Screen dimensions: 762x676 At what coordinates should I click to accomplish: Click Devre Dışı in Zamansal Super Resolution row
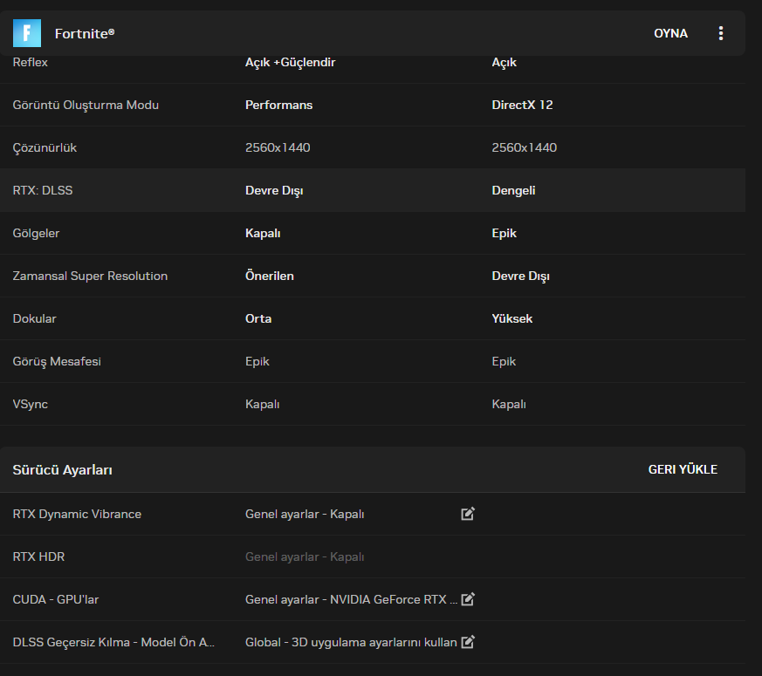[x=520, y=276]
